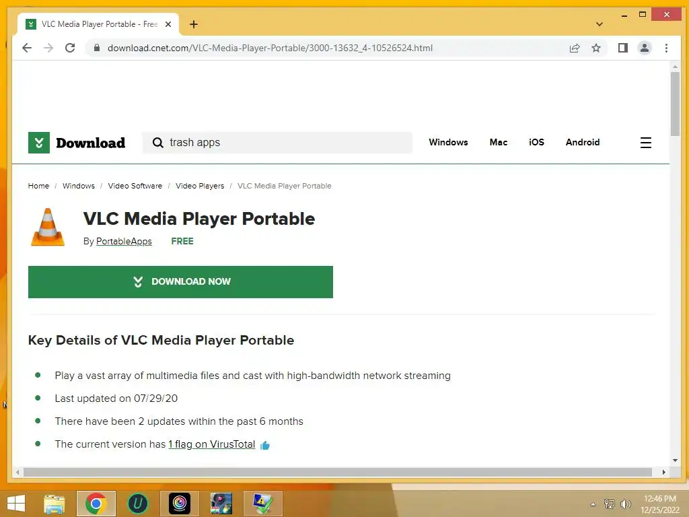Open the Windows Start button
This screenshot has height=517, width=689.
click(16, 504)
